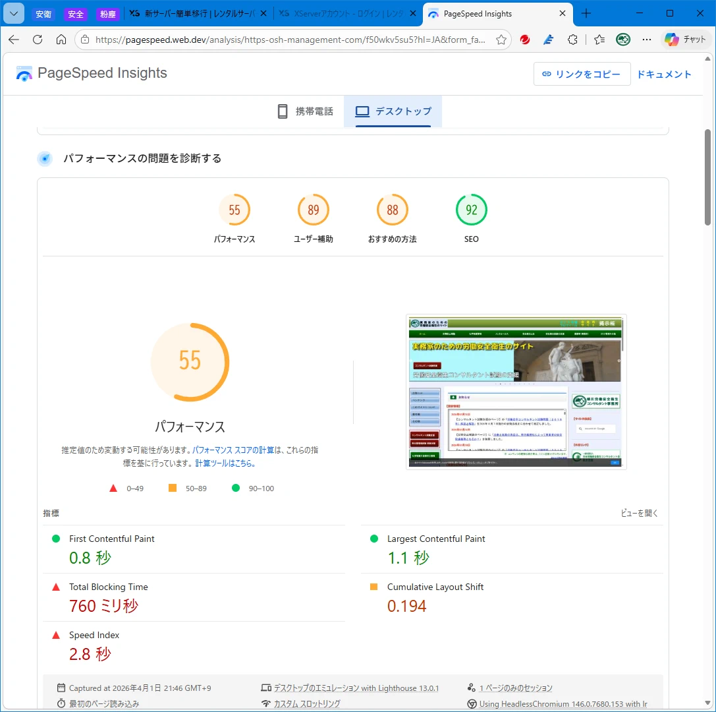Open the browser settings ellipsis menu

pos(647,40)
